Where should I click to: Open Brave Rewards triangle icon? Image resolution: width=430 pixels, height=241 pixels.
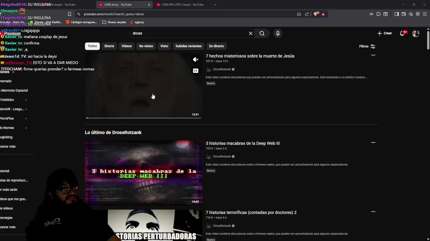pyautogui.click(x=323, y=14)
